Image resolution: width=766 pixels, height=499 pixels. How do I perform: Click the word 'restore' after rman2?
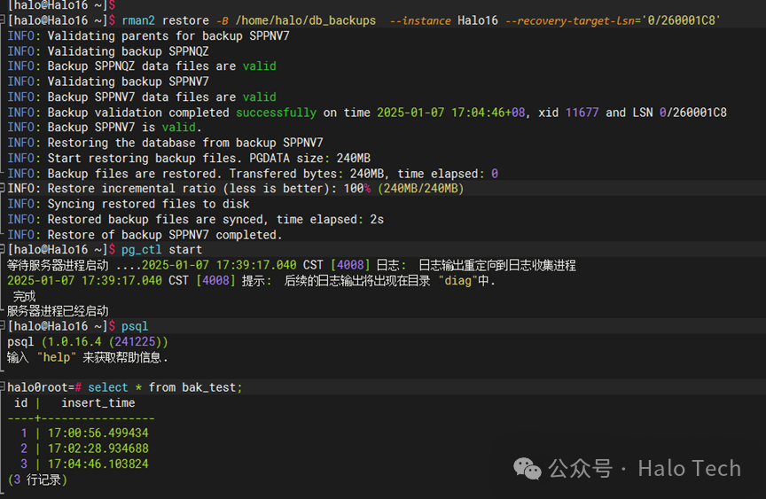(x=185, y=20)
